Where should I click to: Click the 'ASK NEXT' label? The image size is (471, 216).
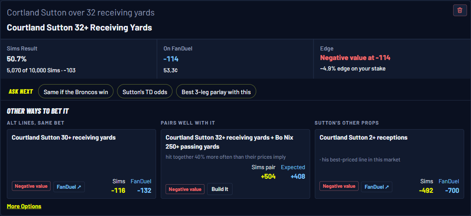(x=21, y=91)
